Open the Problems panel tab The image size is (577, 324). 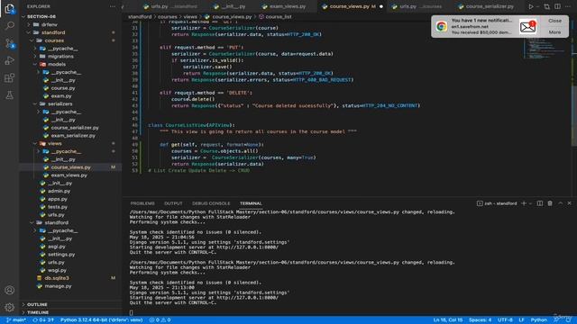point(142,203)
